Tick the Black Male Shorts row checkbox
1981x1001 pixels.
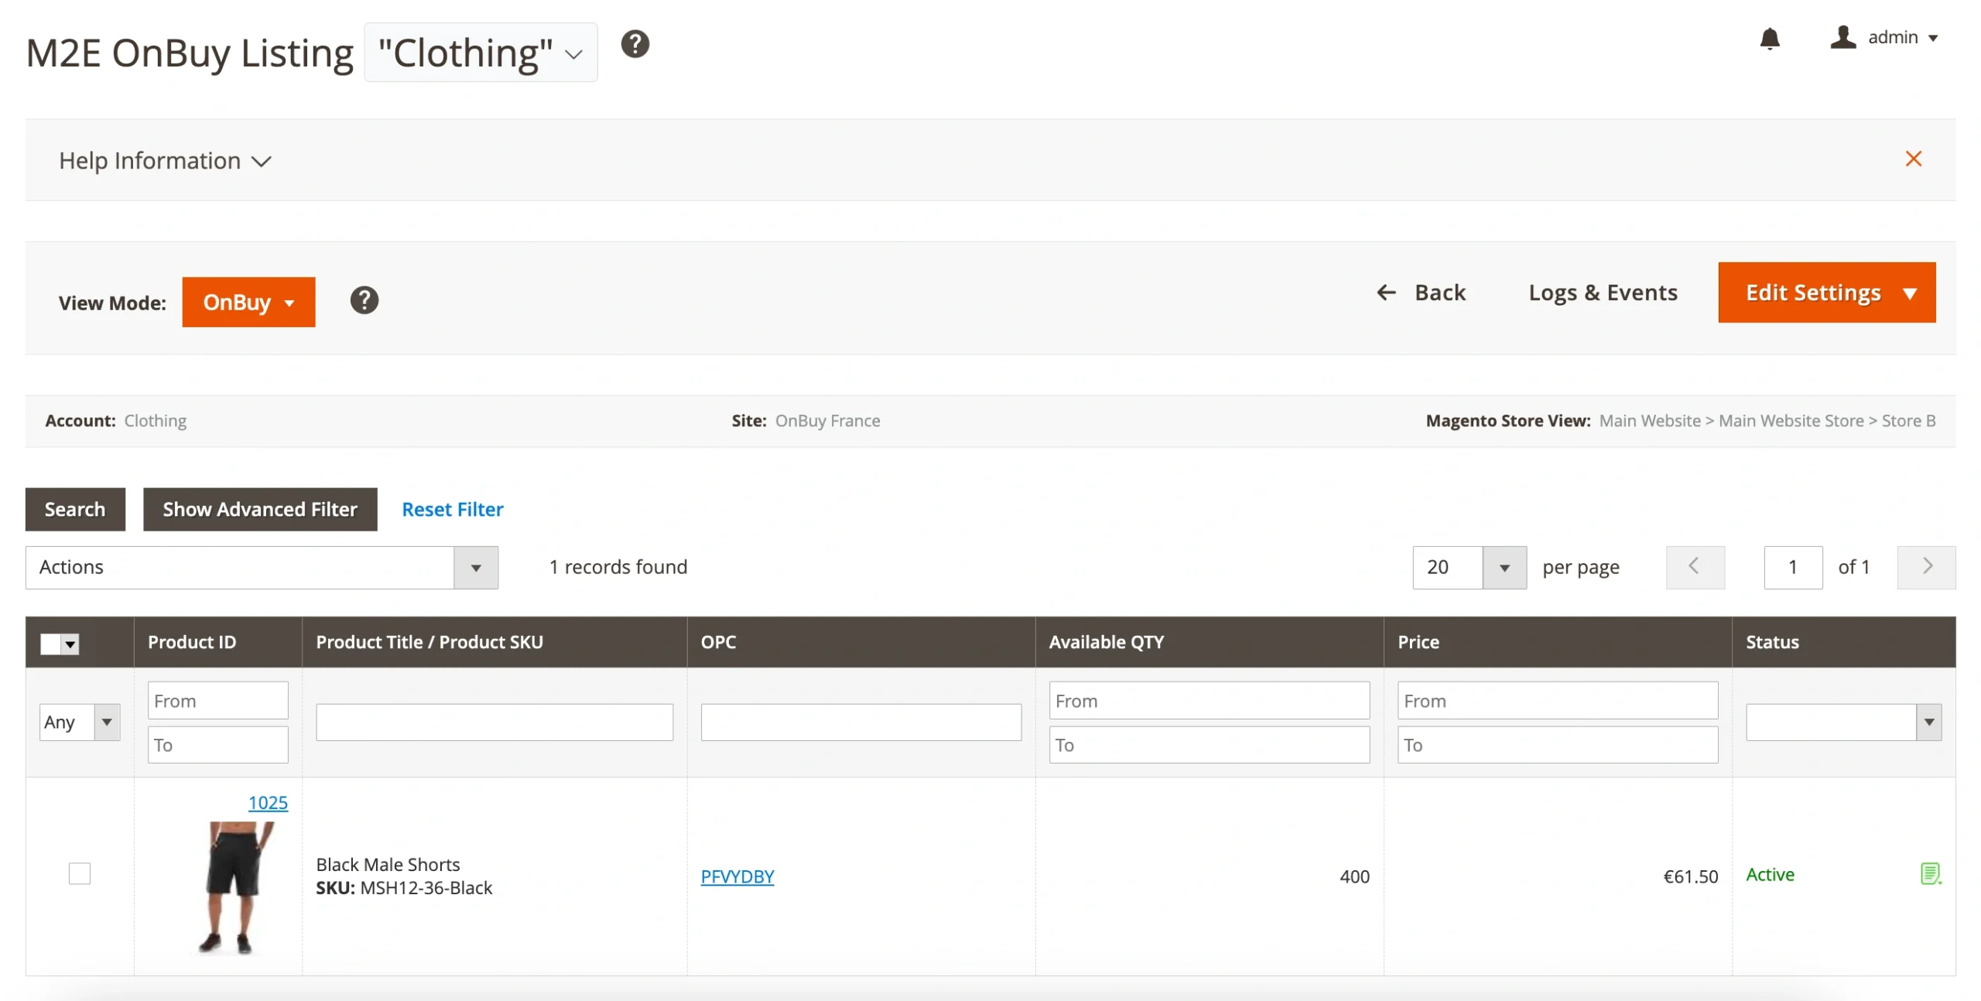[79, 873]
